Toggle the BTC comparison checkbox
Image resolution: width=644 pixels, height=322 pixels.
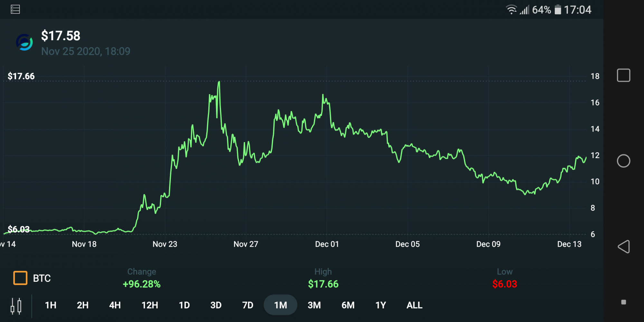tap(20, 278)
